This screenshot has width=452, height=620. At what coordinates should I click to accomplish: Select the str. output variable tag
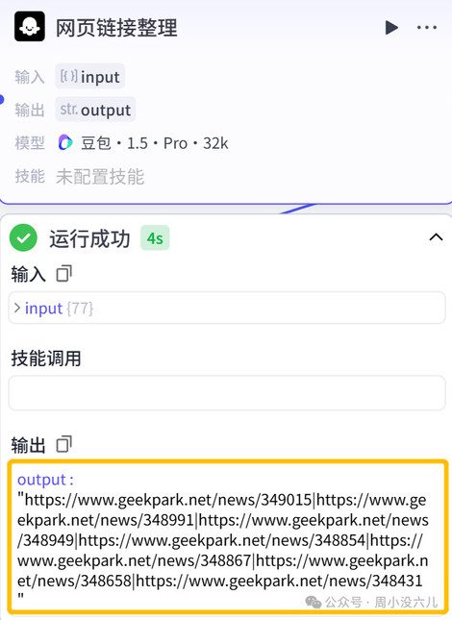[95, 110]
